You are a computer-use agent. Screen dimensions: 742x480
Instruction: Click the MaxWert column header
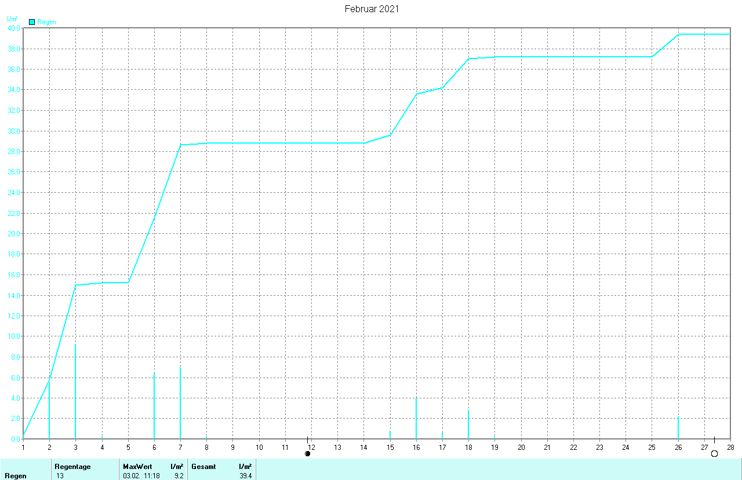[137, 467]
